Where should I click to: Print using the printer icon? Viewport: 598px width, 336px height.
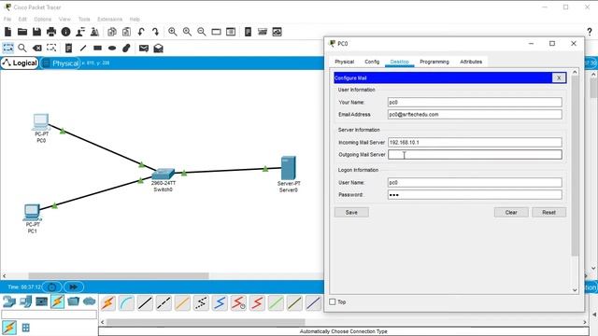[x=51, y=32]
